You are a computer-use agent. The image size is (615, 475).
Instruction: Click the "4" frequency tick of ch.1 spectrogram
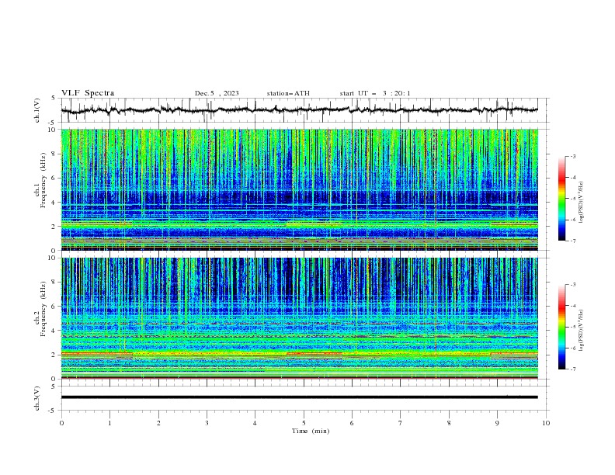(x=54, y=203)
